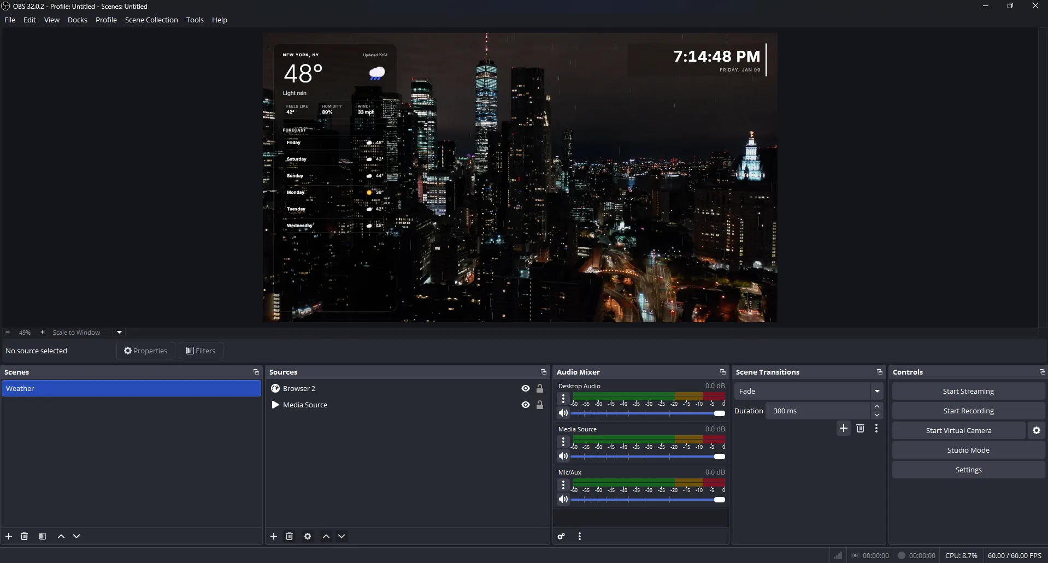Open Desktop Audio options menu
The height and width of the screenshot is (563, 1048).
click(x=563, y=399)
